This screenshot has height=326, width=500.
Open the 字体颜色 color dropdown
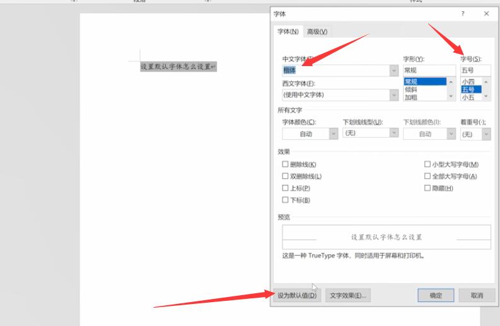(334, 133)
